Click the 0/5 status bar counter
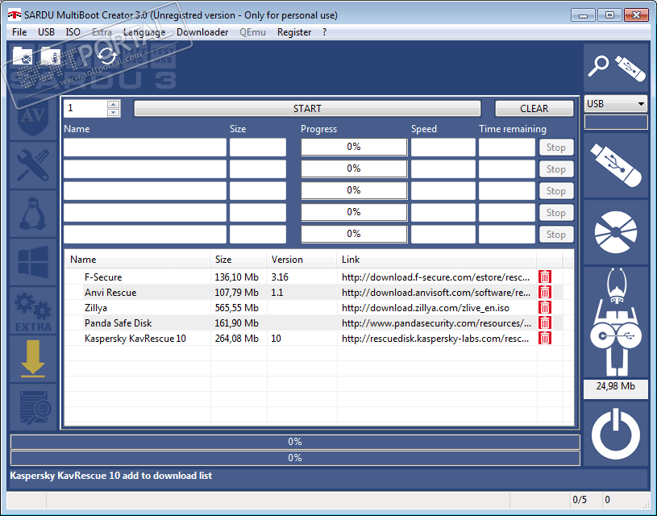 580,500
